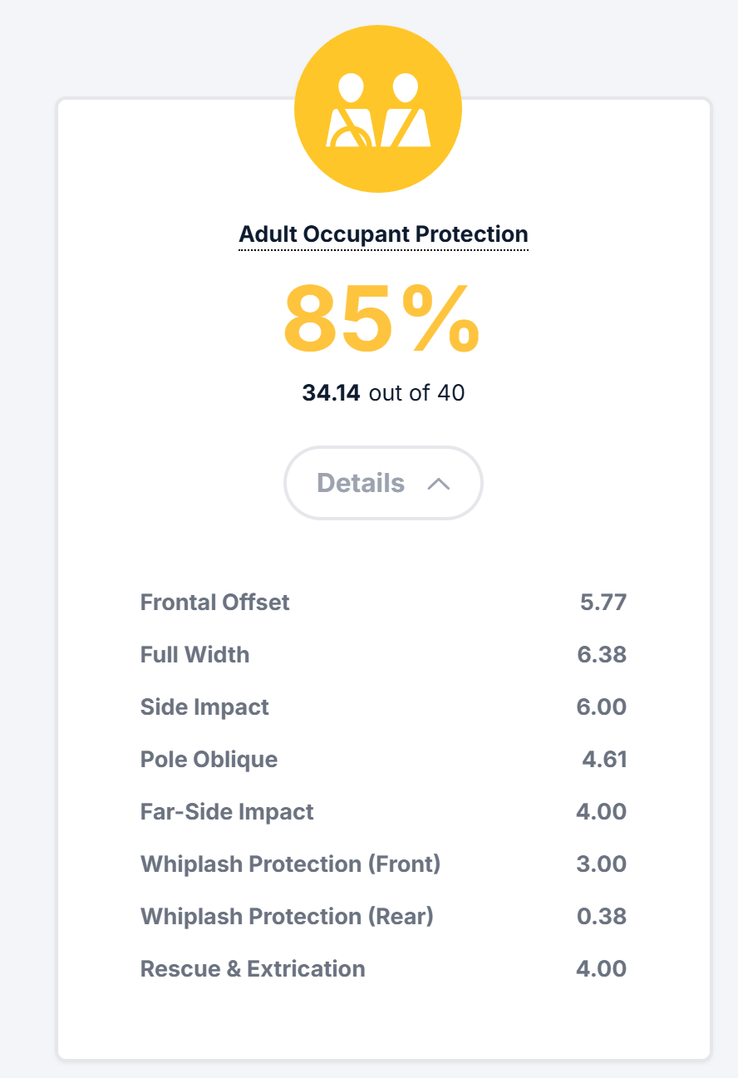
Task: Select the Side Impact row label
Action: (x=205, y=706)
